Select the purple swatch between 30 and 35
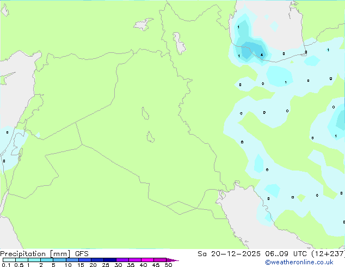 tap(122, 260)
